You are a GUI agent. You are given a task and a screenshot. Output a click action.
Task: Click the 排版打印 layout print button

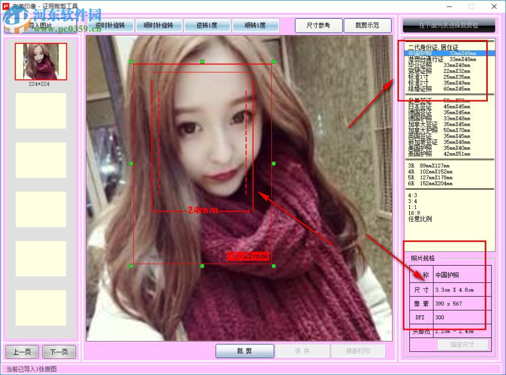tap(358, 351)
